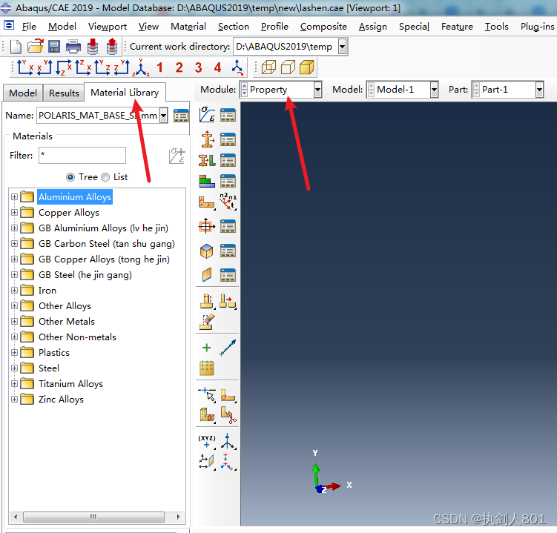Click the Create Datum Point plus icon
Screen dimensions: 557x533
coord(206,348)
